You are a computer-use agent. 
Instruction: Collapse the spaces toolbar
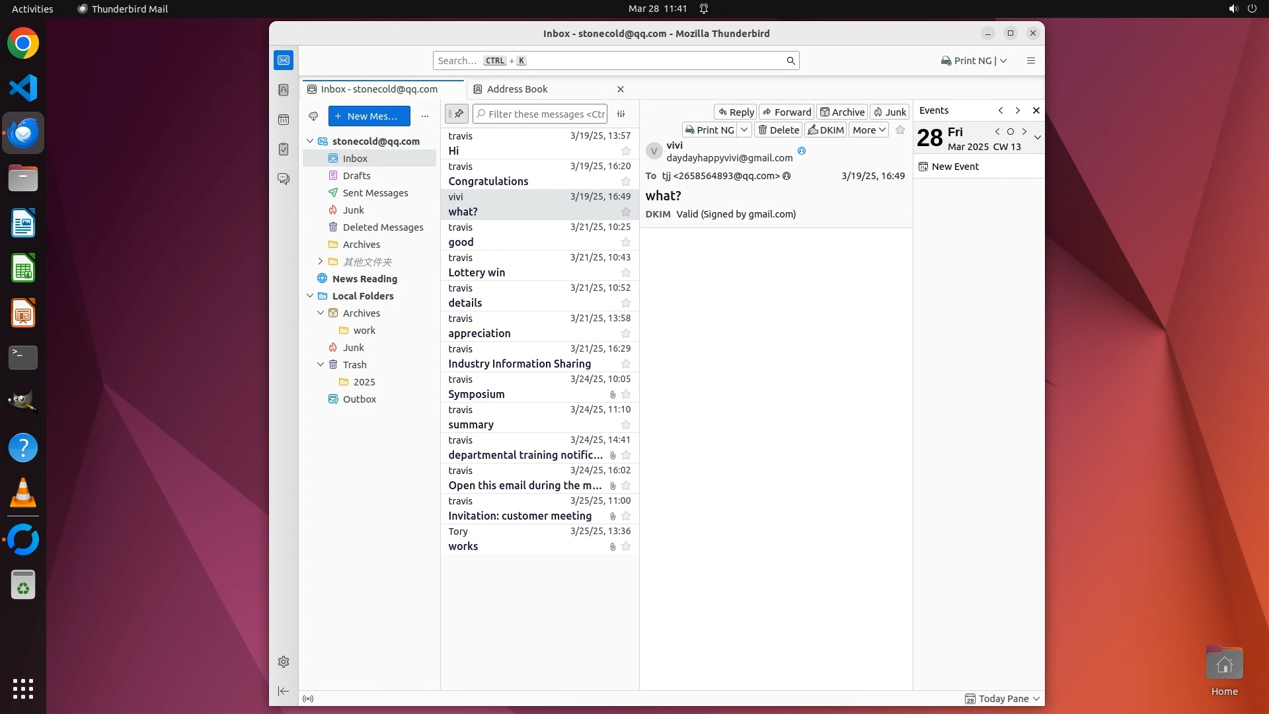pyautogui.click(x=284, y=691)
